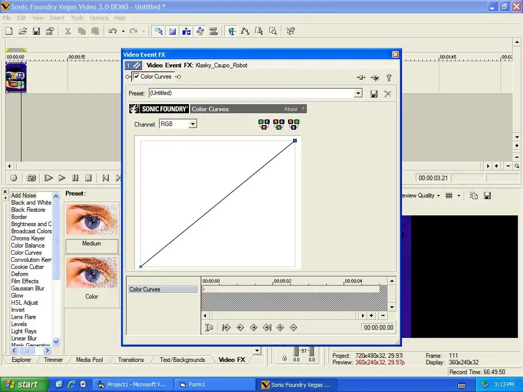
Task: Expand the Undo history dropdown arrow
Action: tap(123, 31)
